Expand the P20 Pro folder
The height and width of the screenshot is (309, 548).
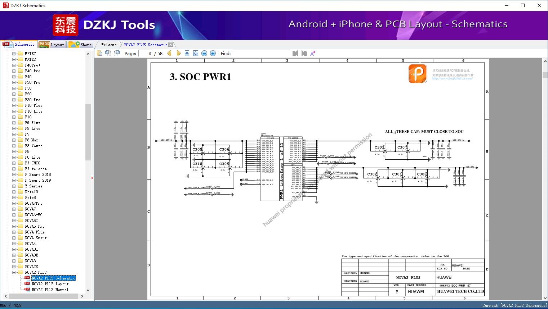(14, 100)
